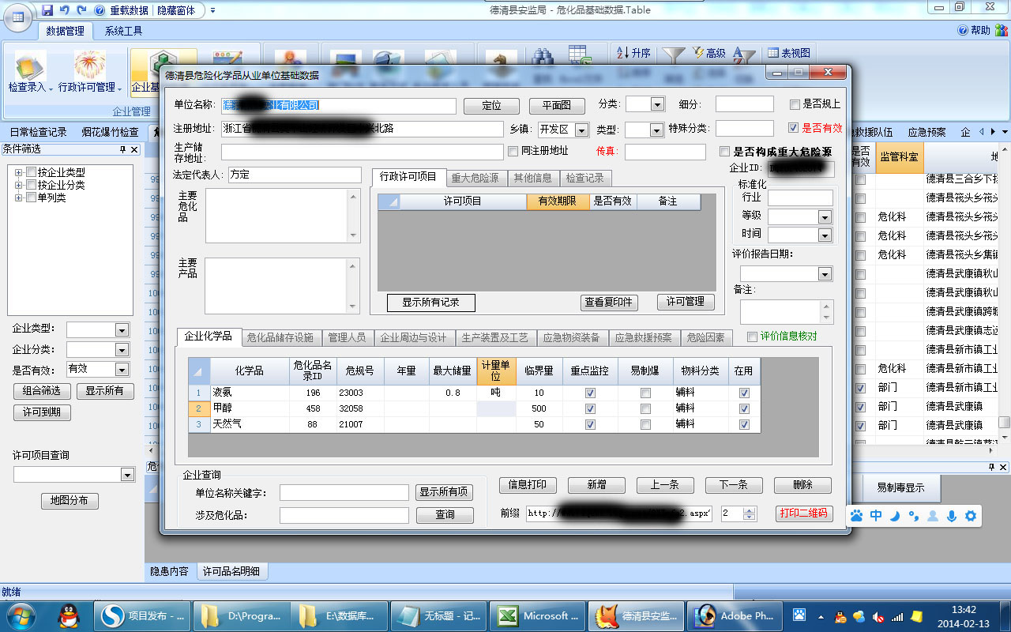Click the 高级 advanced filter icon
Viewport: 1011px width, 632px height.
click(x=708, y=53)
